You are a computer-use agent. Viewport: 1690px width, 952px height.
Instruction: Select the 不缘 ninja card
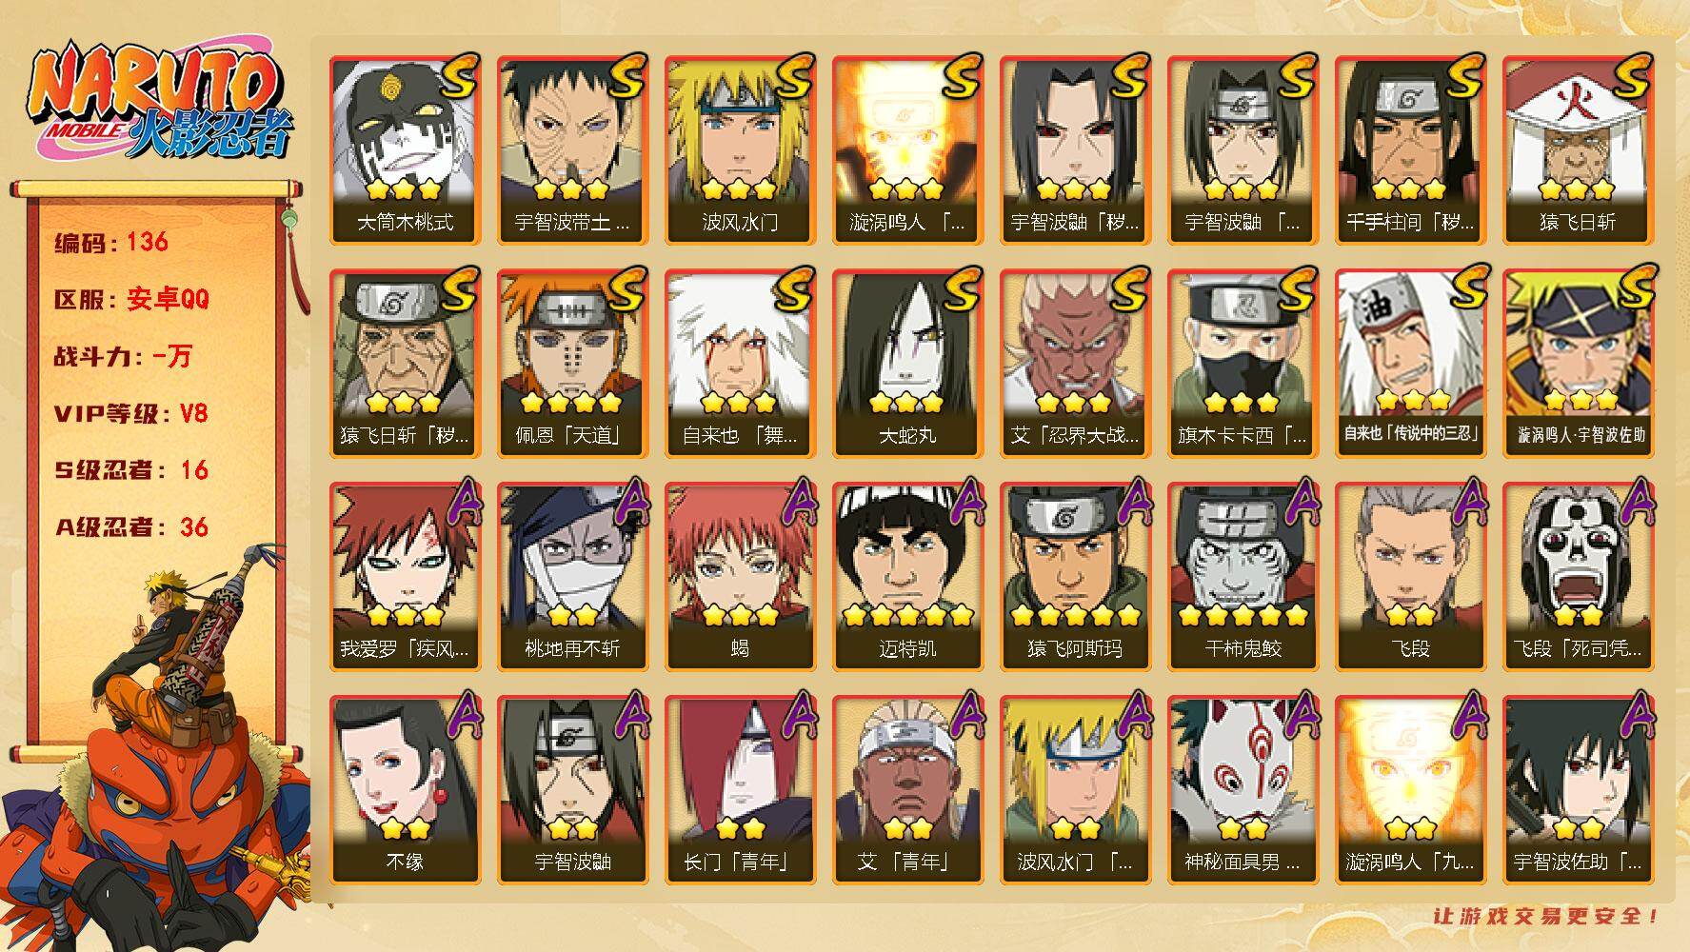(405, 790)
